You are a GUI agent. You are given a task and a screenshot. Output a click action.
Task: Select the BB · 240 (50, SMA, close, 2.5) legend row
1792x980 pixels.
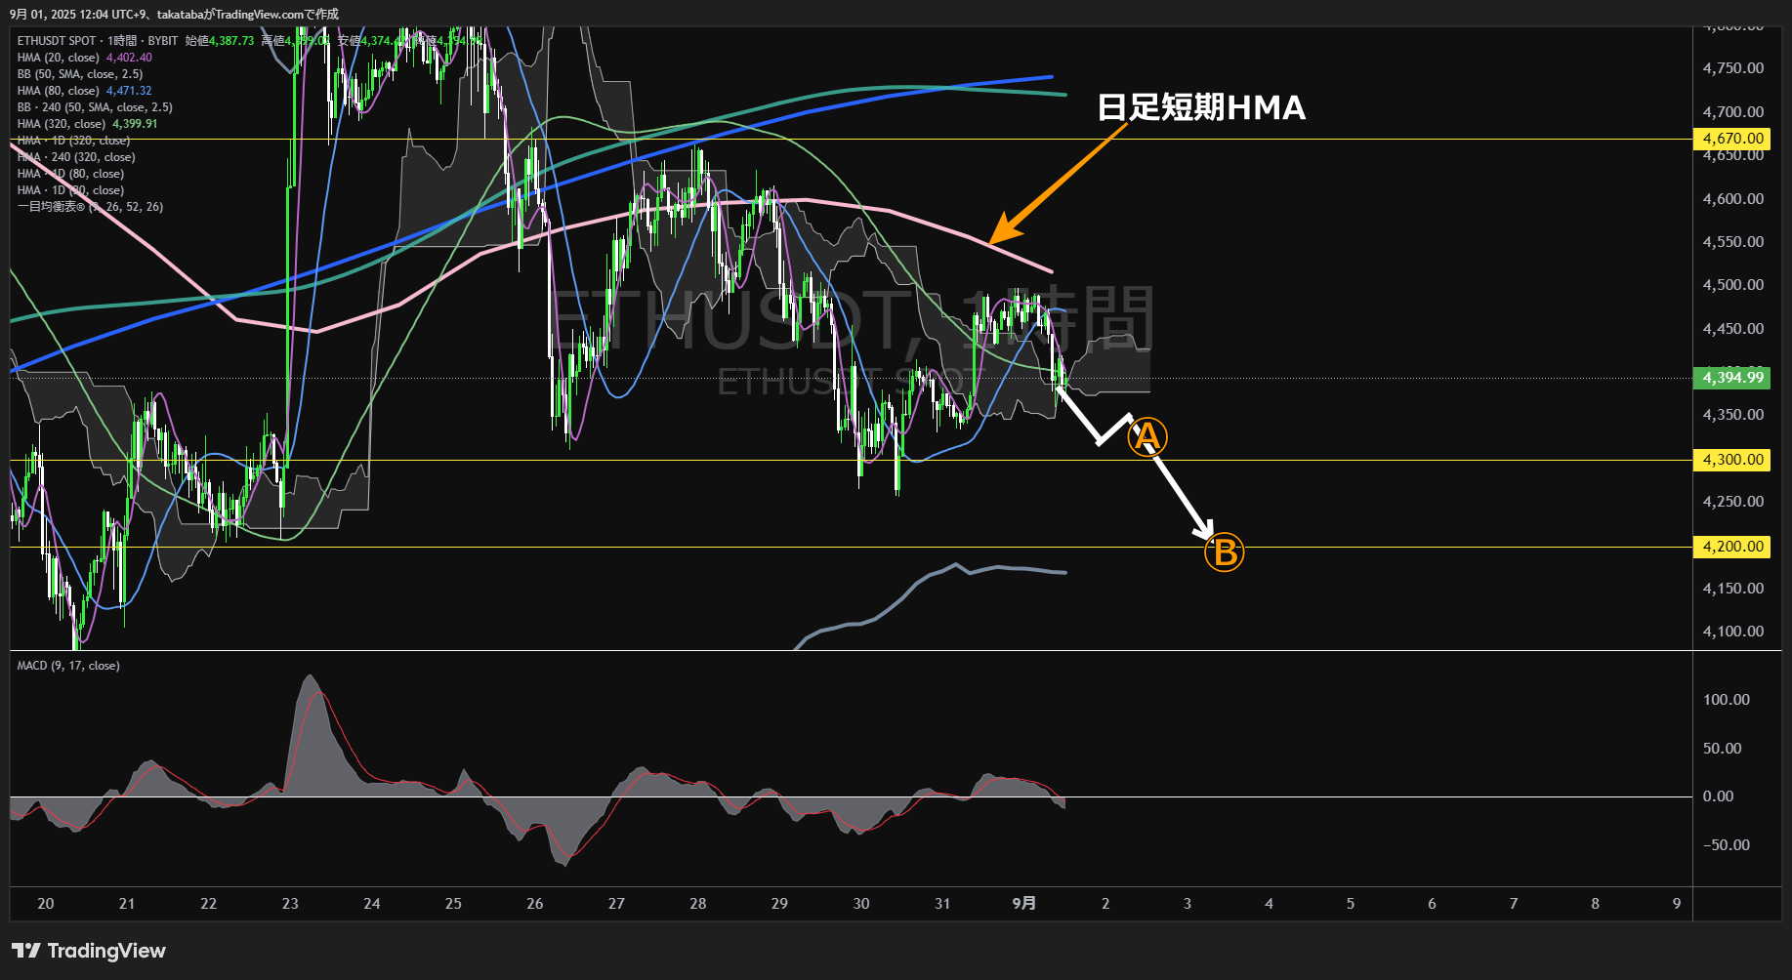tap(95, 107)
